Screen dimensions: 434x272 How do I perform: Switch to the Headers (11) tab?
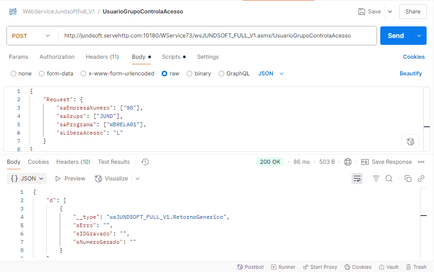[102, 57]
